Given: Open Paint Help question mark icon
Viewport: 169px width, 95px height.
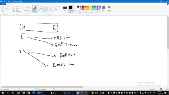Looking at the screenshot, I should [168, 4].
